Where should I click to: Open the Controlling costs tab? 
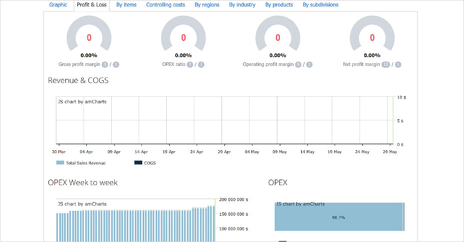coord(166,5)
